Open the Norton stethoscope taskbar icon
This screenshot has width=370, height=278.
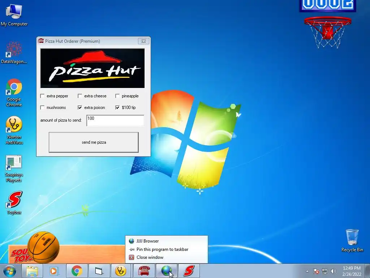click(121, 271)
